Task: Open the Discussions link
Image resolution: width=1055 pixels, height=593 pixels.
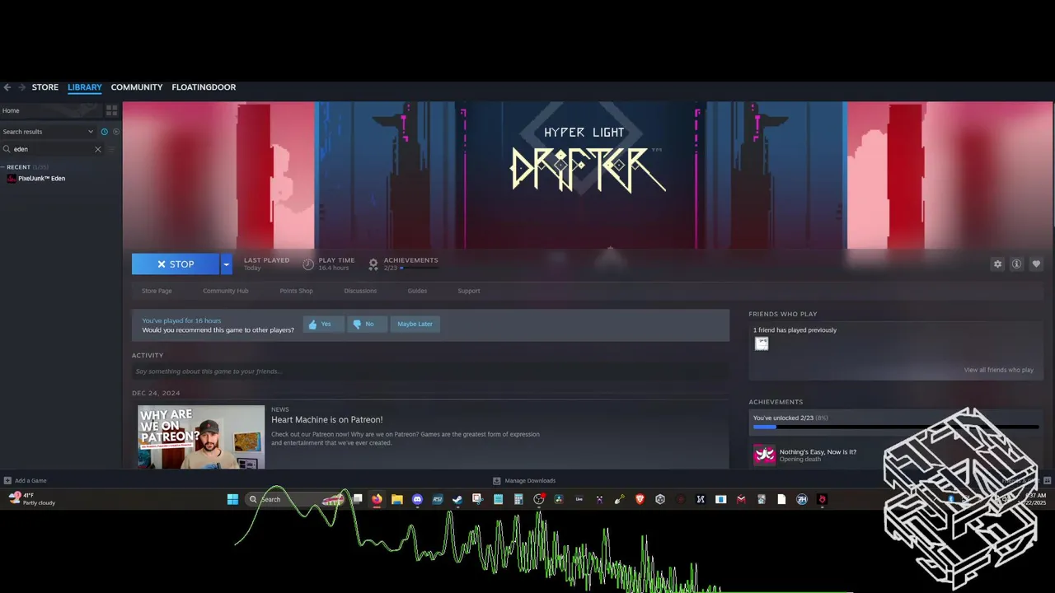Action: [x=360, y=291]
